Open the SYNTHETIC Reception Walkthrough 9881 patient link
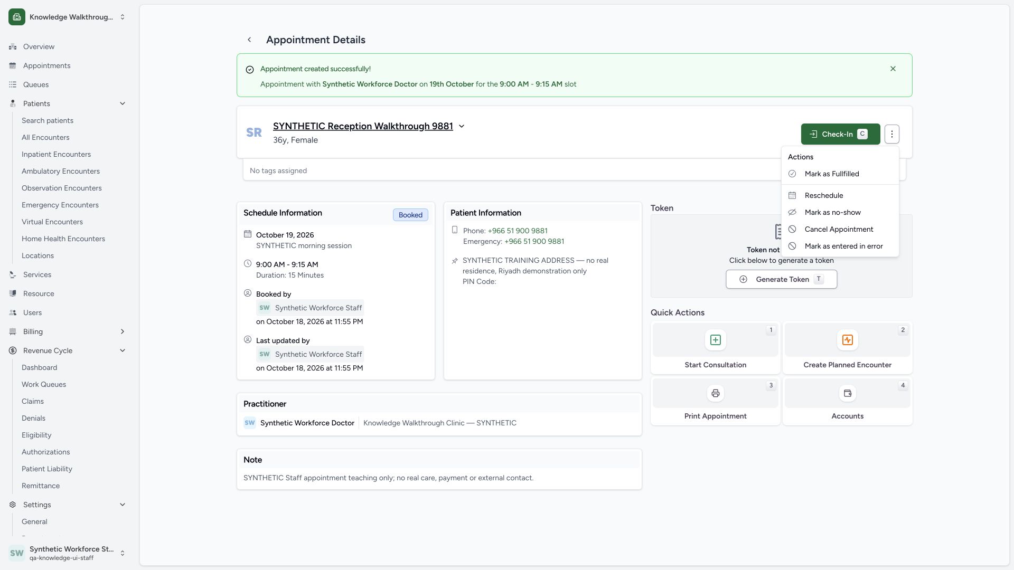Image resolution: width=1014 pixels, height=570 pixels. point(363,126)
